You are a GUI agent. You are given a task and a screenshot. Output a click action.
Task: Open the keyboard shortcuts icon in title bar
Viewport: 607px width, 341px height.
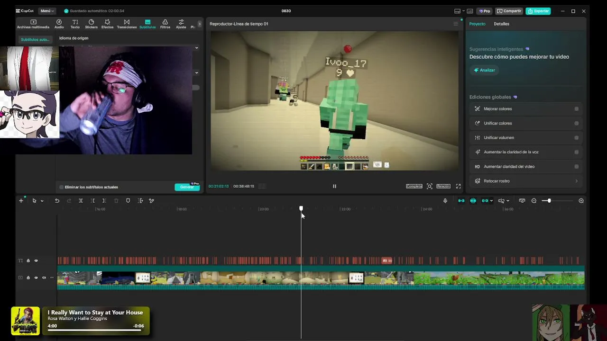470,11
